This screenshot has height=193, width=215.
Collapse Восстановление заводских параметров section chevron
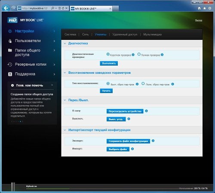(65, 73)
